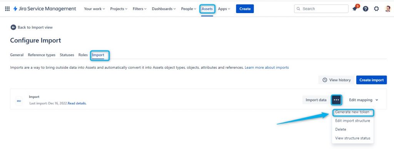
Task: Expand the Apps menu
Action: (x=224, y=9)
